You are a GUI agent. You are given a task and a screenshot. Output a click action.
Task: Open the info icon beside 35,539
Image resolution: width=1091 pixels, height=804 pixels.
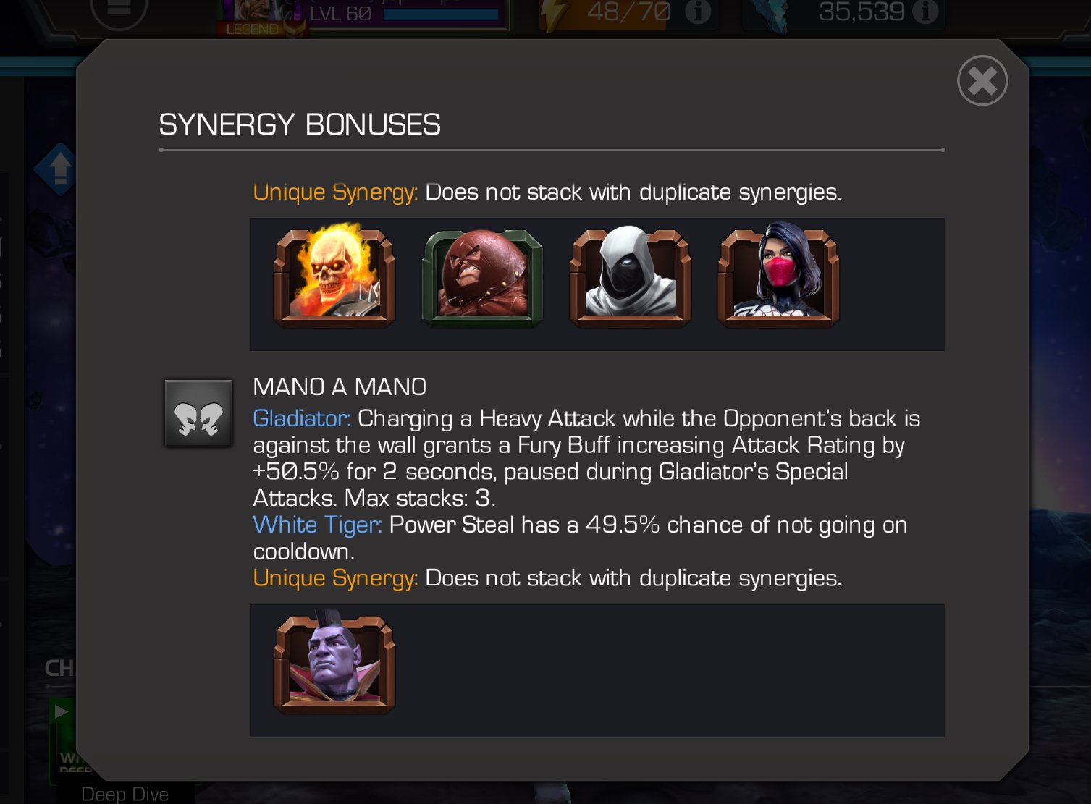tap(924, 11)
